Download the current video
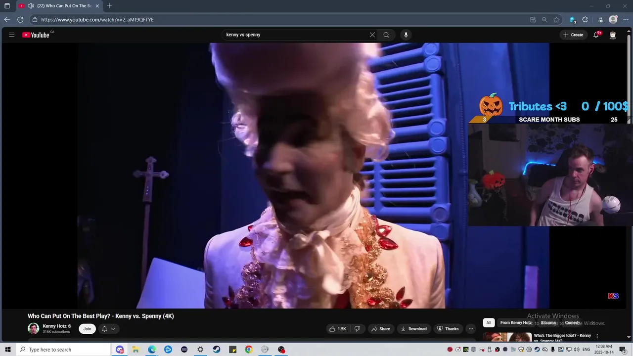The height and width of the screenshot is (356, 633). pos(414,329)
